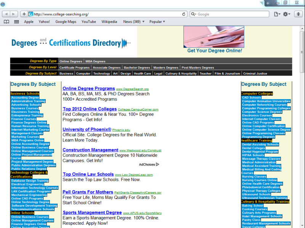Go back to the previous page
The image size is (305, 228).
[6, 14]
